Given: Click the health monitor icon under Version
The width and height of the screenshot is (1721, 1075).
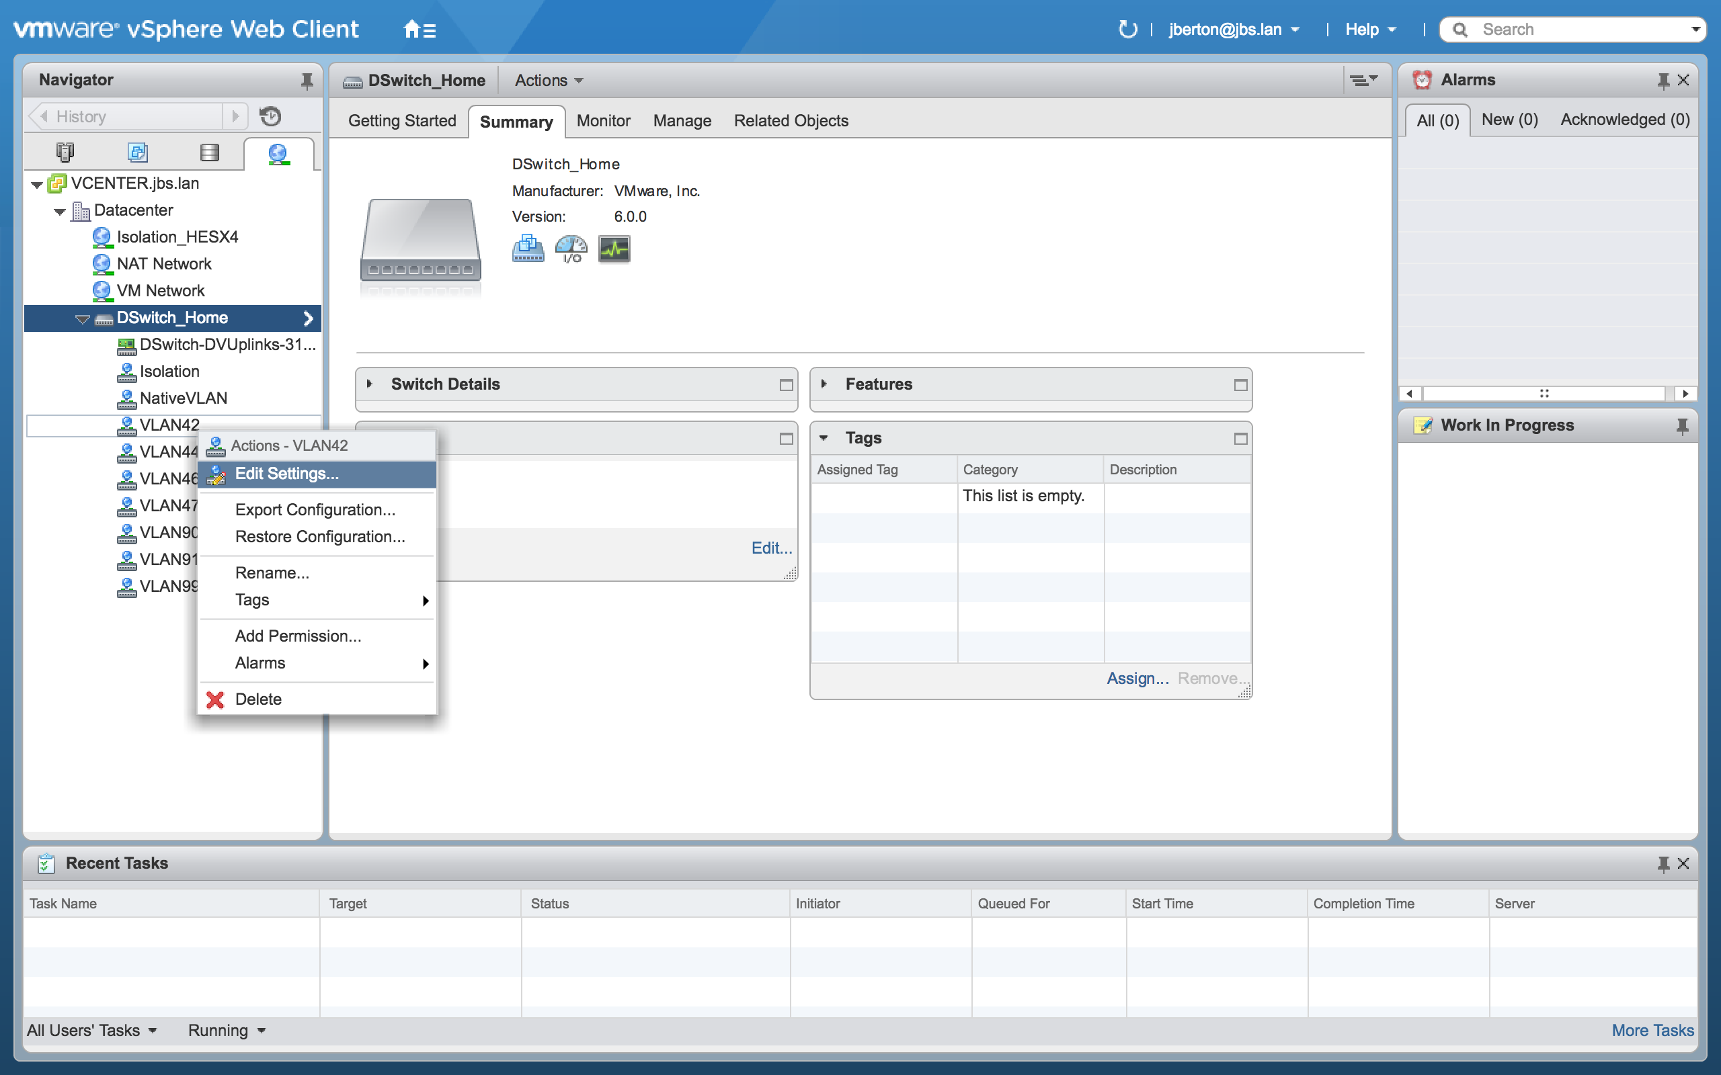Looking at the screenshot, I should (x=614, y=249).
